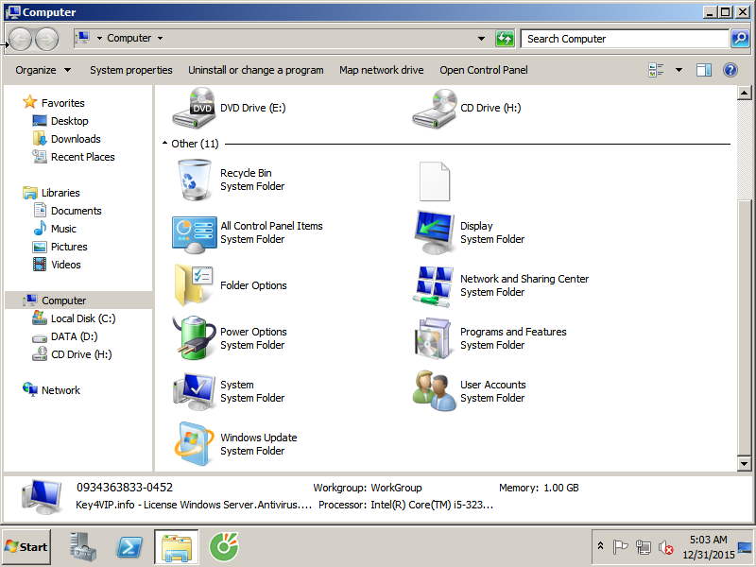Open the All Control Panel Items icon
This screenshot has height=567, width=756.
[195, 234]
